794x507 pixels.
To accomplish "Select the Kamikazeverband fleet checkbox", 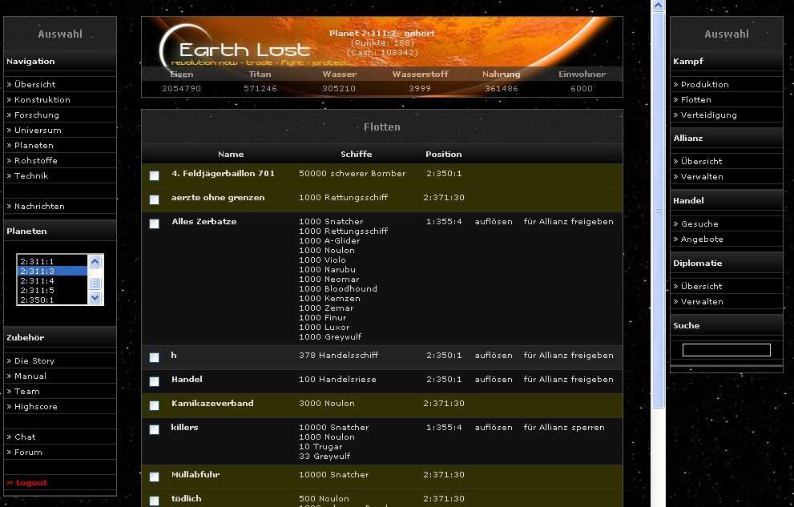I will coord(155,405).
